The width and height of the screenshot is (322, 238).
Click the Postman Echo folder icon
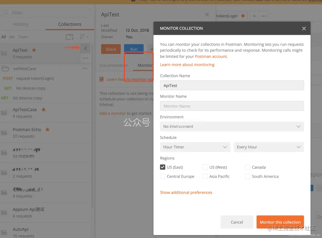pos(4,133)
